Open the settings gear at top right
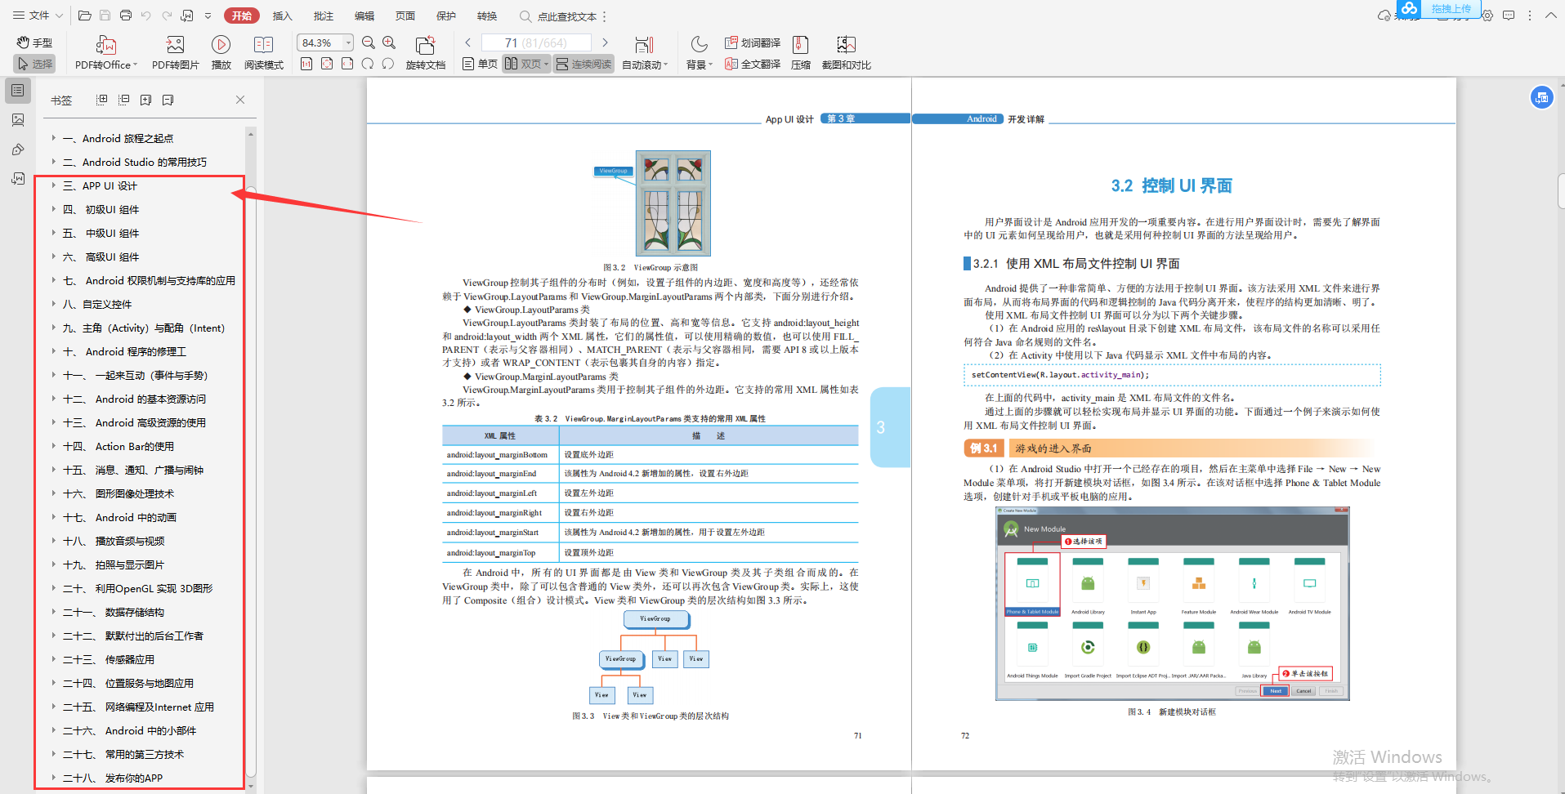The image size is (1565, 794). (x=1487, y=16)
